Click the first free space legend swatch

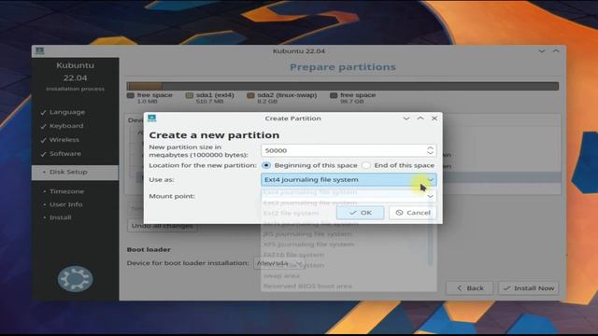(131, 95)
